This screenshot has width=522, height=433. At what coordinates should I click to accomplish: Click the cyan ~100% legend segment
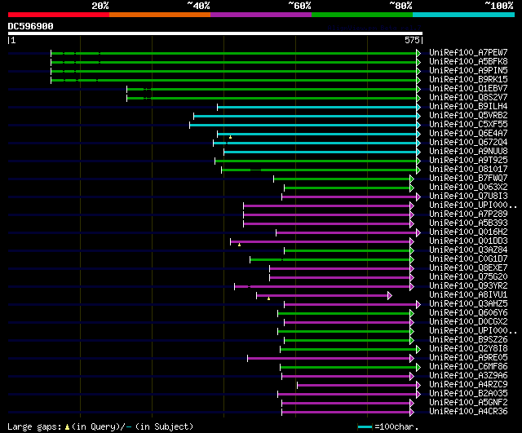463,15
